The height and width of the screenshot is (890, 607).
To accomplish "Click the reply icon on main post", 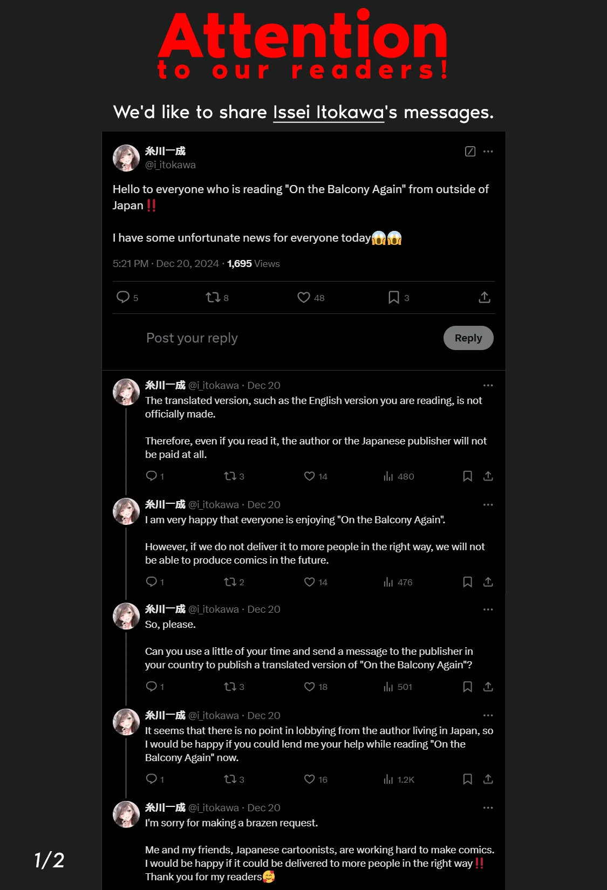I will pyautogui.click(x=123, y=297).
